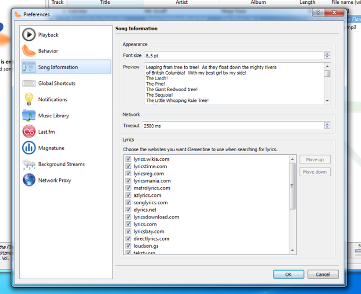Image resolution: width=361 pixels, height=294 pixels.
Task: Decrease network timeout with down arrow
Action: click(x=327, y=127)
